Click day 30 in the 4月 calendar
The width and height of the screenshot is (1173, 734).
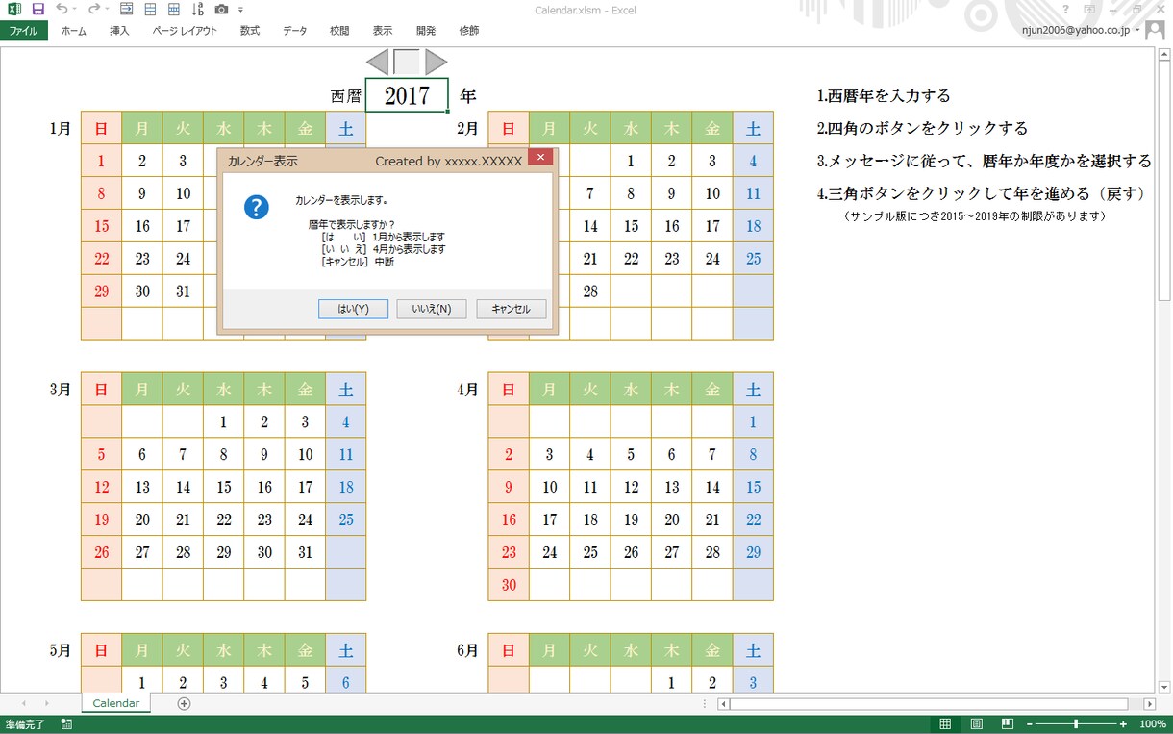(x=509, y=585)
